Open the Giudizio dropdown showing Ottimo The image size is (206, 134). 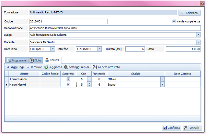click(x=162, y=79)
